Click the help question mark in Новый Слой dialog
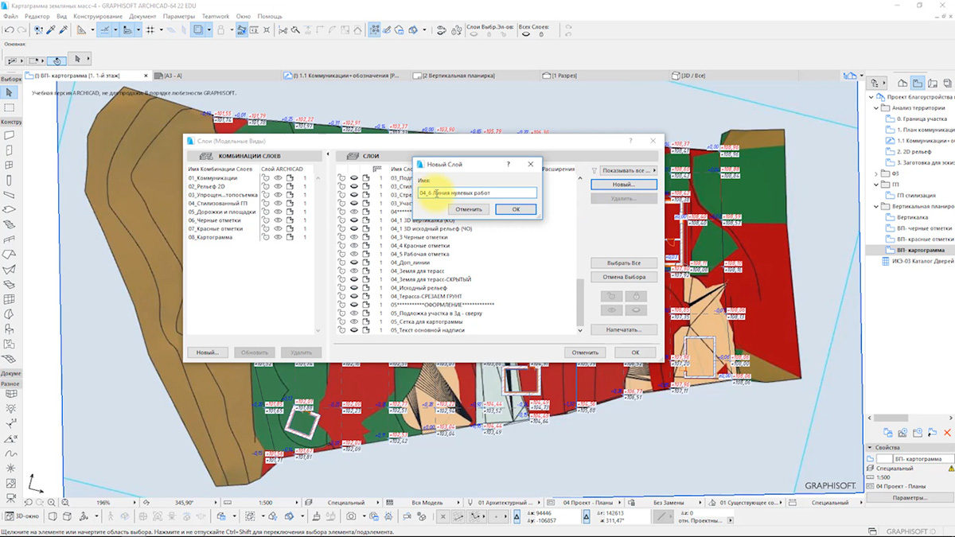Image resolution: width=955 pixels, height=537 pixels. pyautogui.click(x=508, y=164)
